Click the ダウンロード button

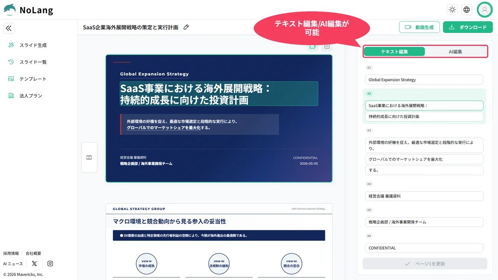point(468,27)
